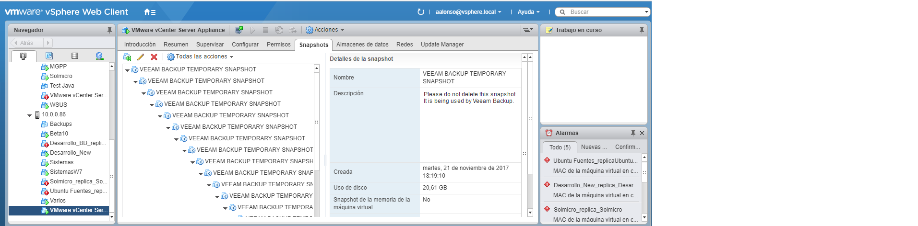Click the Power Off stop icon
This screenshot has width=918, height=226.
pos(265,30)
